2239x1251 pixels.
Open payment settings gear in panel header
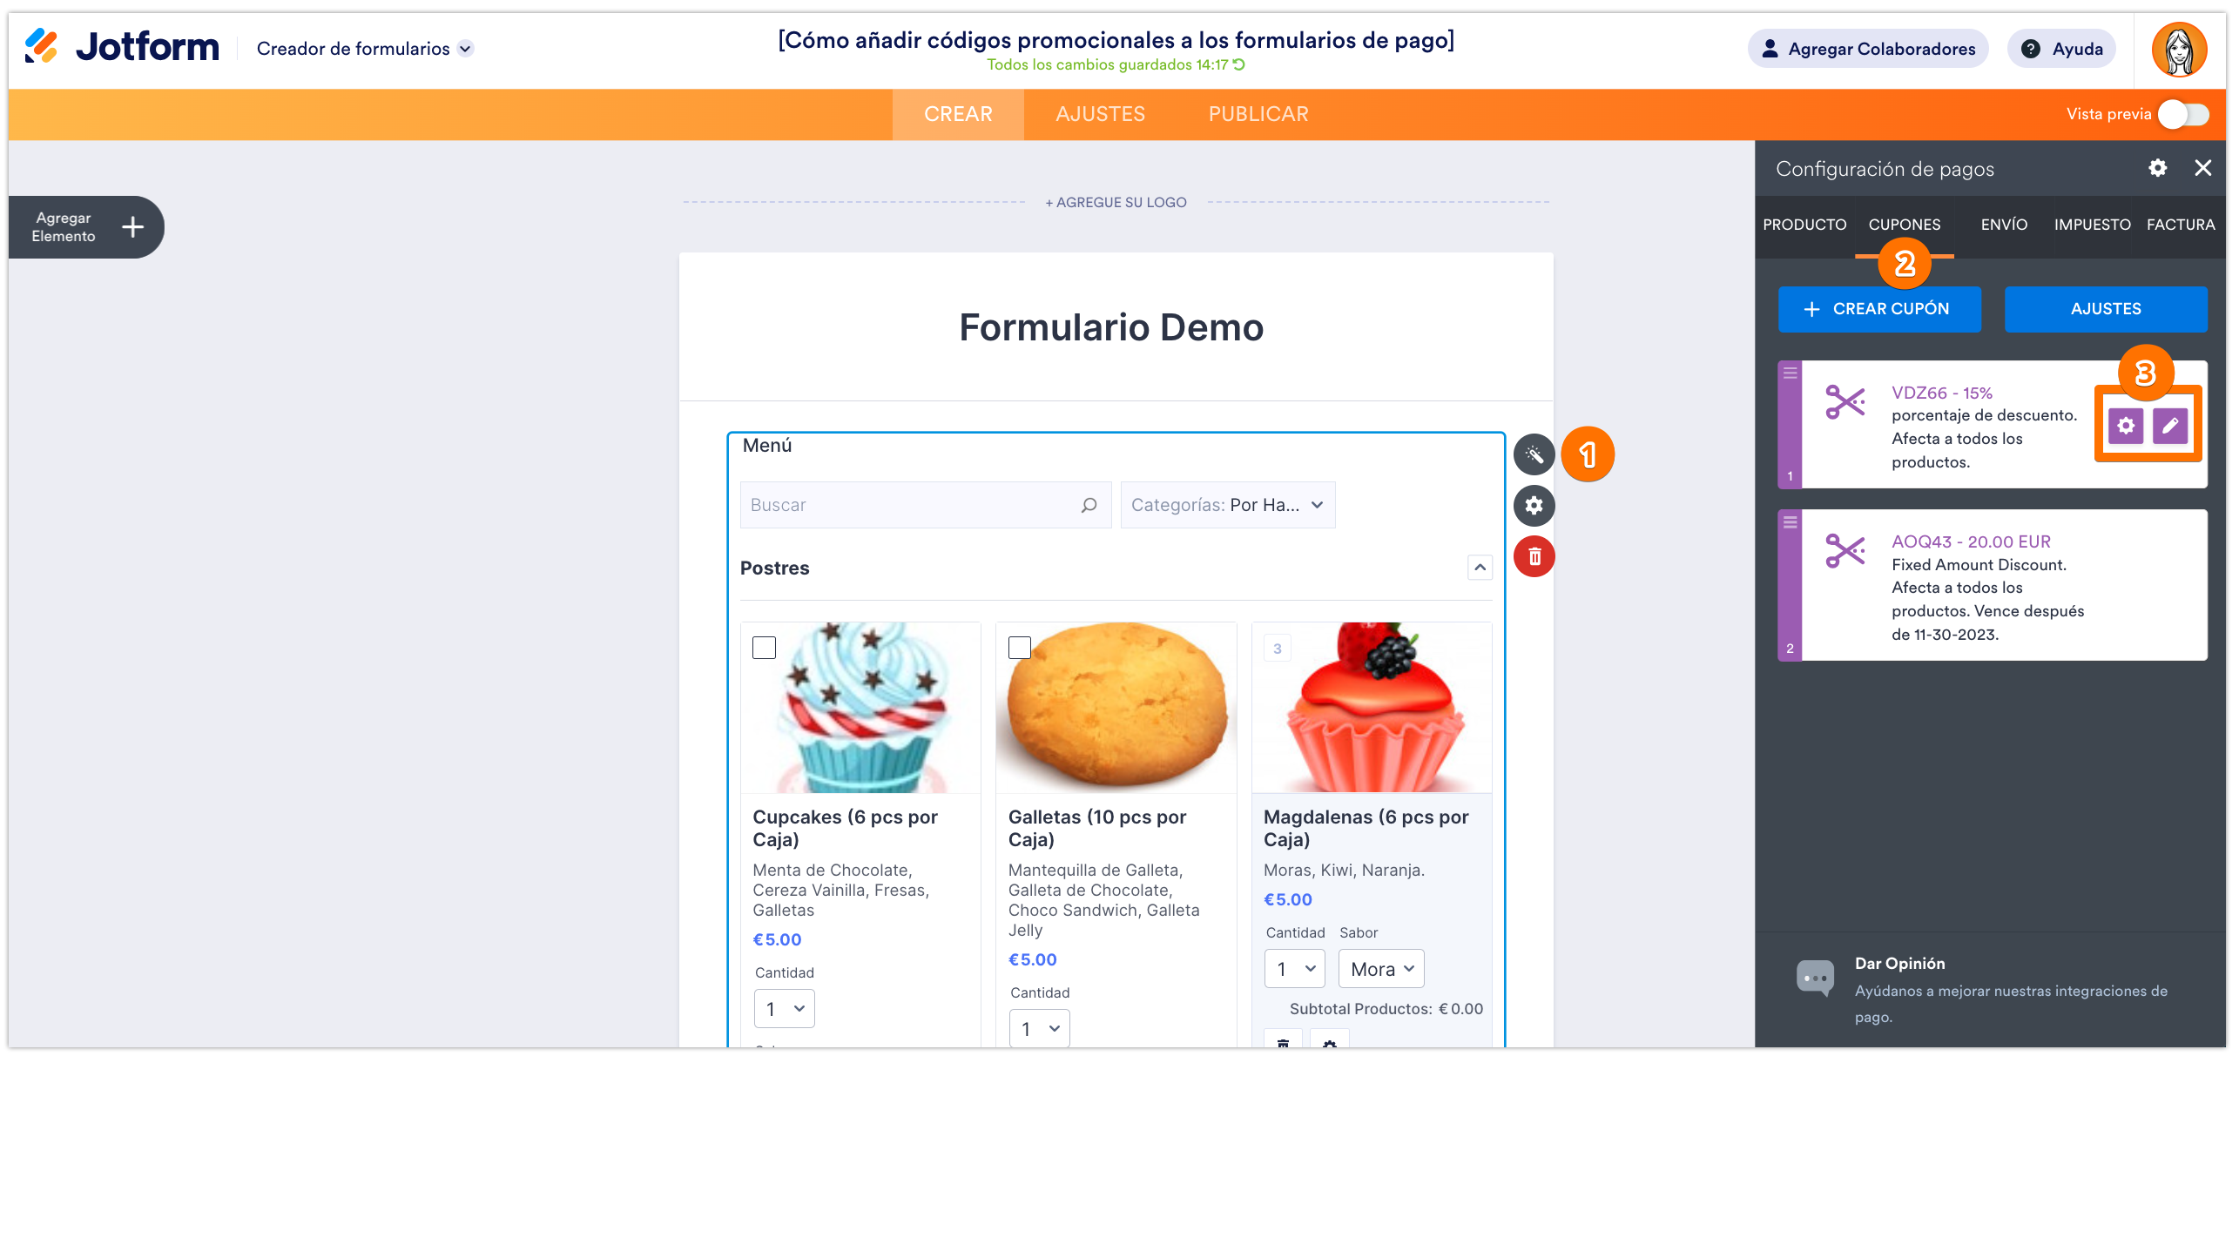[2157, 168]
